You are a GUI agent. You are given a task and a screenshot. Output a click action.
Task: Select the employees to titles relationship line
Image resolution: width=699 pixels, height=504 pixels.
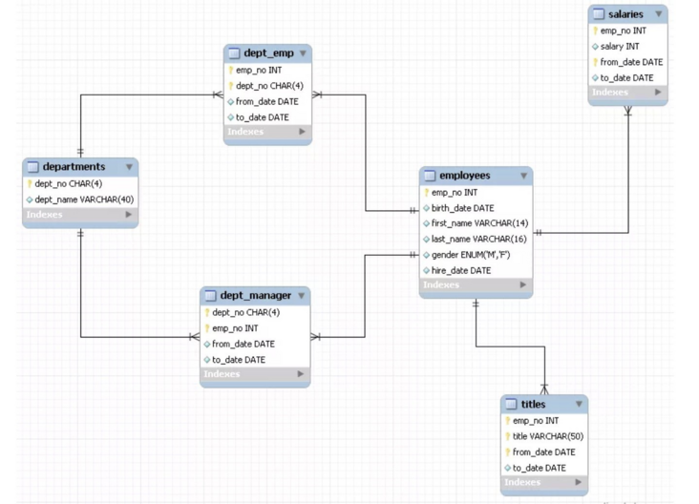pos(511,346)
